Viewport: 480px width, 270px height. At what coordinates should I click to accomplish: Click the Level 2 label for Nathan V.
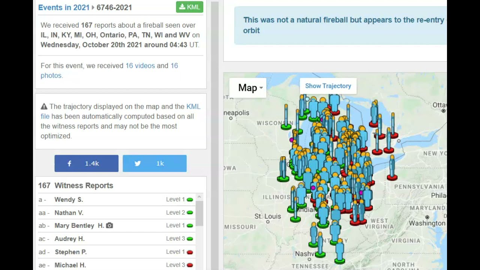pos(175,213)
